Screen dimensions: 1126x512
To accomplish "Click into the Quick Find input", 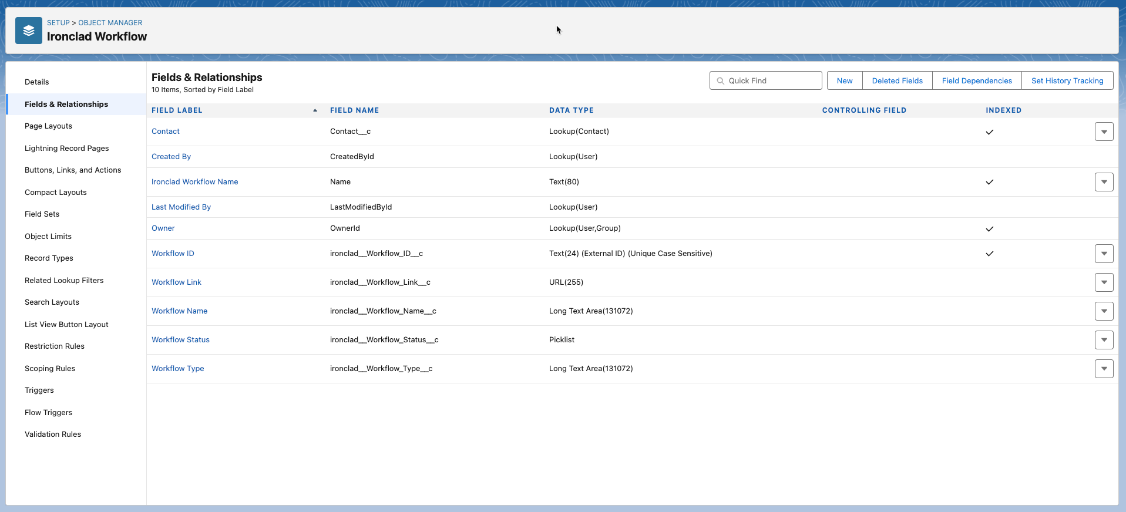I will click(766, 81).
